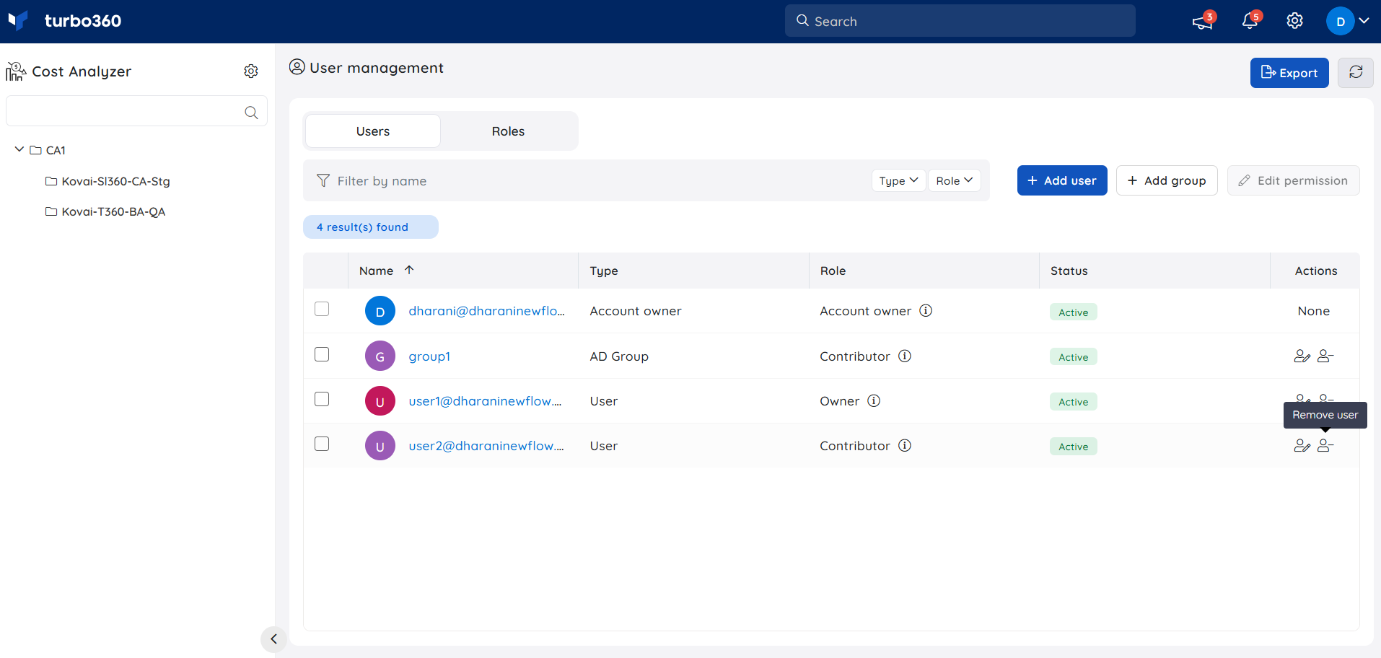Click None in dharani Actions cell
Viewport: 1381px width, 658px height.
(1314, 311)
